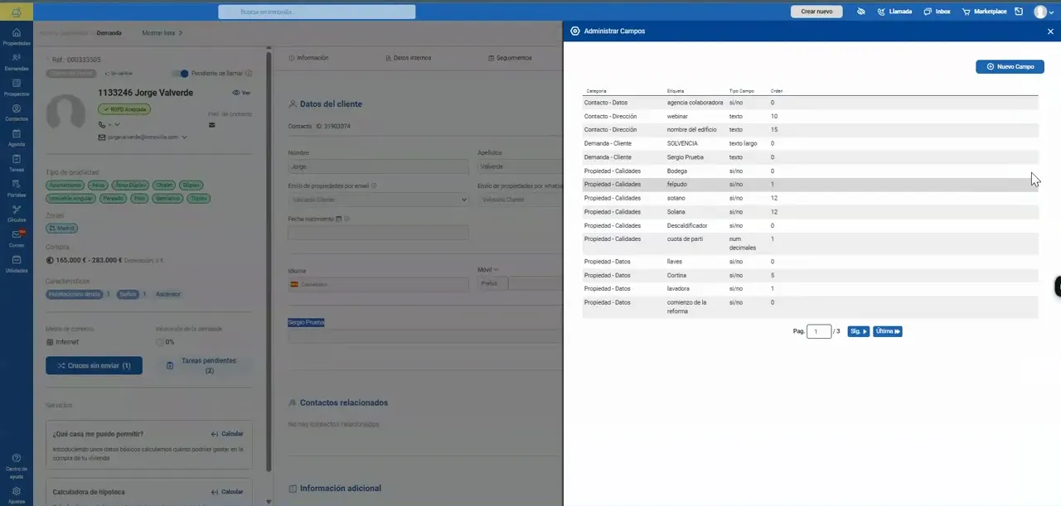Jump to last page with Última button
This screenshot has height=506, width=1061.
point(888,331)
